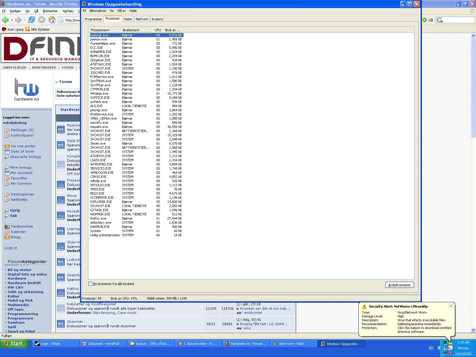Sort by Brukernavn column header
Screen dimensions: 476x357
pyautogui.click(x=137, y=30)
